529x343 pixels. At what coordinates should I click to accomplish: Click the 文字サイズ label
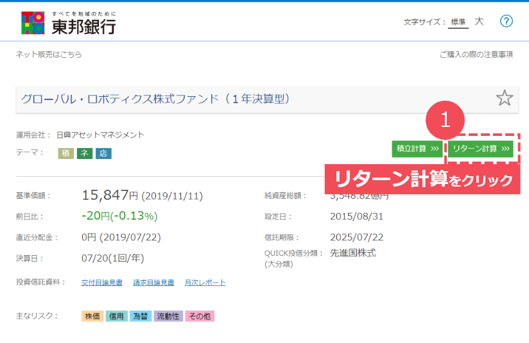click(x=425, y=22)
